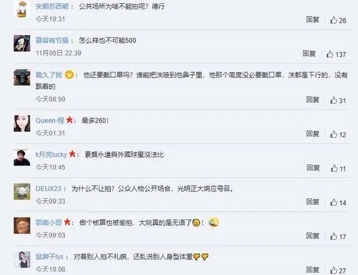The width and height of the screenshot is (358, 275).
Task: Like the bottom comment with 27 likes
Action: click(x=333, y=270)
